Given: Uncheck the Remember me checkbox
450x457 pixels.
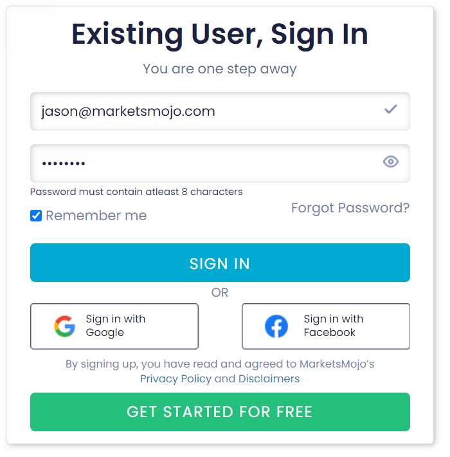Looking at the screenshot, I should (36, 216).
